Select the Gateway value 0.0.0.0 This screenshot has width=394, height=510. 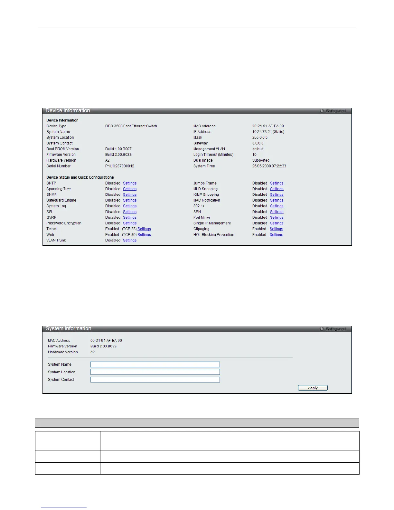point(258,143)
